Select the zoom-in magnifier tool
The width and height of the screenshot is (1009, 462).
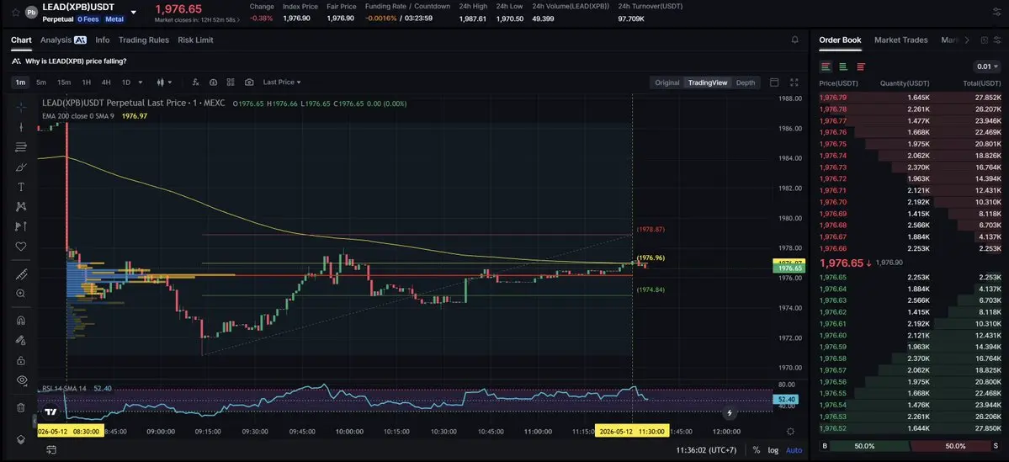tap(20, 294)
